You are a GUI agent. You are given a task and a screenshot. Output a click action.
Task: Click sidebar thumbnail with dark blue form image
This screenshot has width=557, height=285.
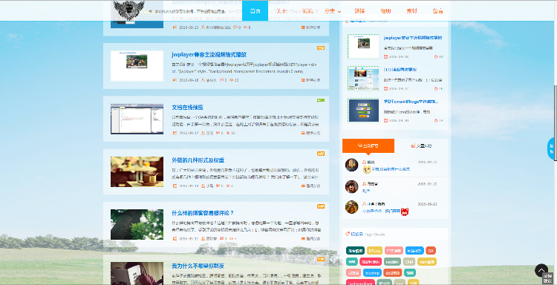pos(363,111)
